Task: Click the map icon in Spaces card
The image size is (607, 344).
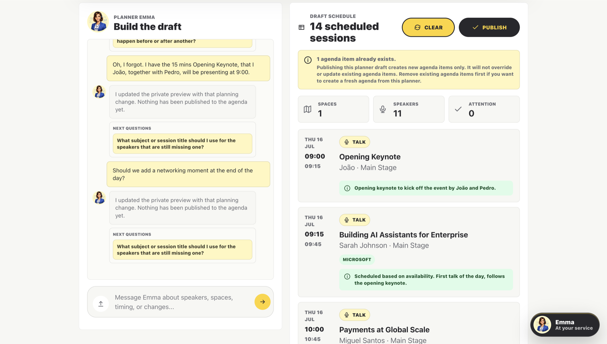Action: point(308,109)
